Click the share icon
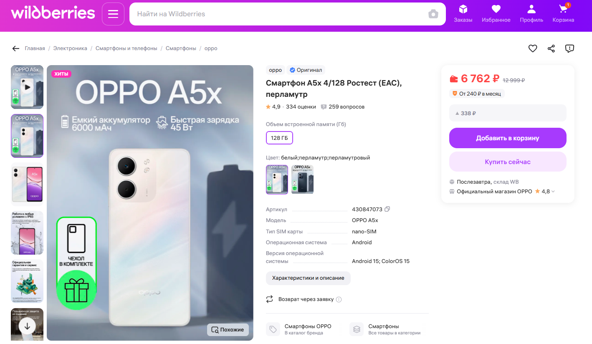Image resolution: width=592 pixels, height=344 pixels. 551,48
